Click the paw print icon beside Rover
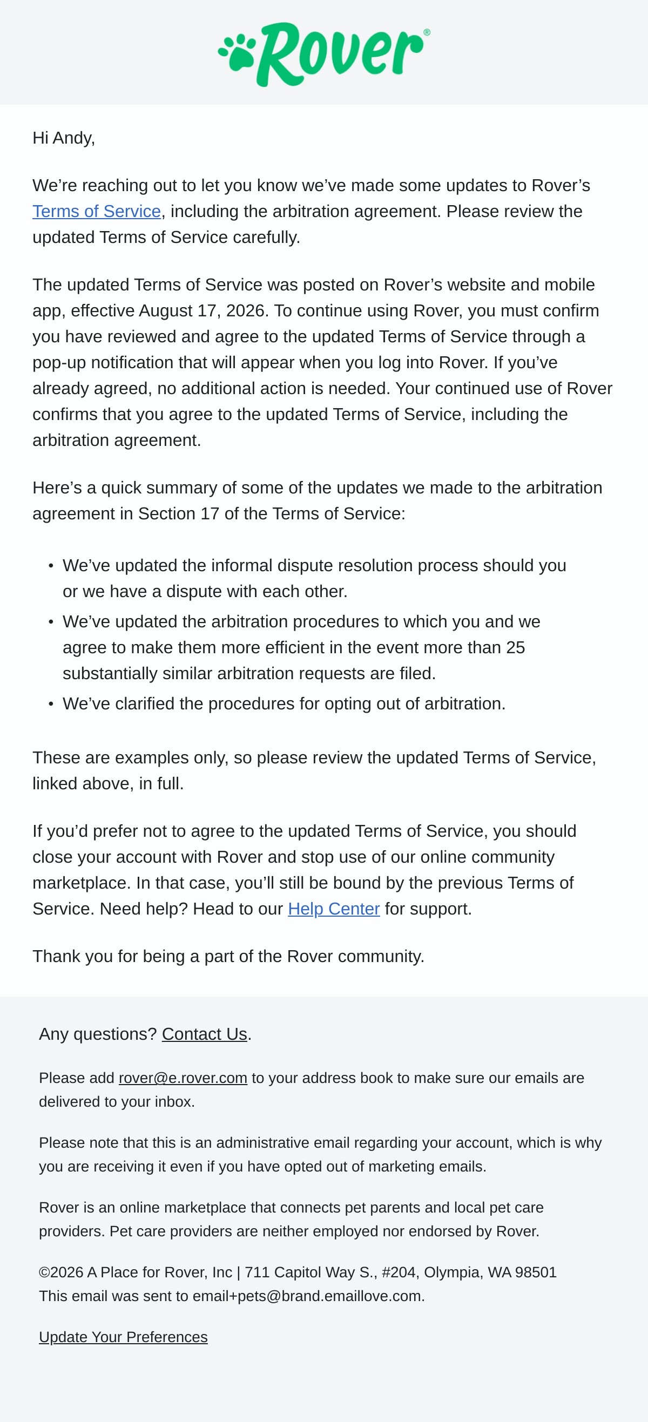This screenshot has width=648, height=1422. (237, 53)
